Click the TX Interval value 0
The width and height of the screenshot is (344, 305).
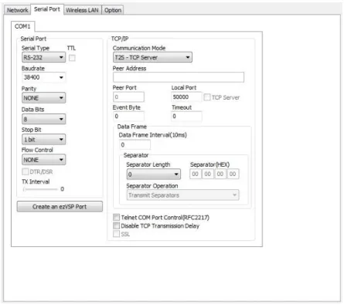click(62, 189)
